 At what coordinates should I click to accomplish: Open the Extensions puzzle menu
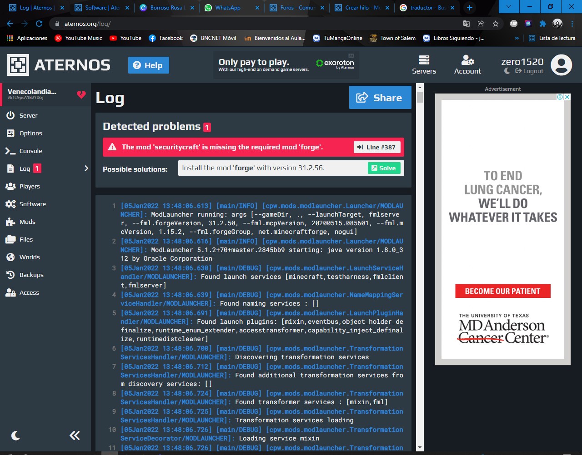(x=543, y=24)
